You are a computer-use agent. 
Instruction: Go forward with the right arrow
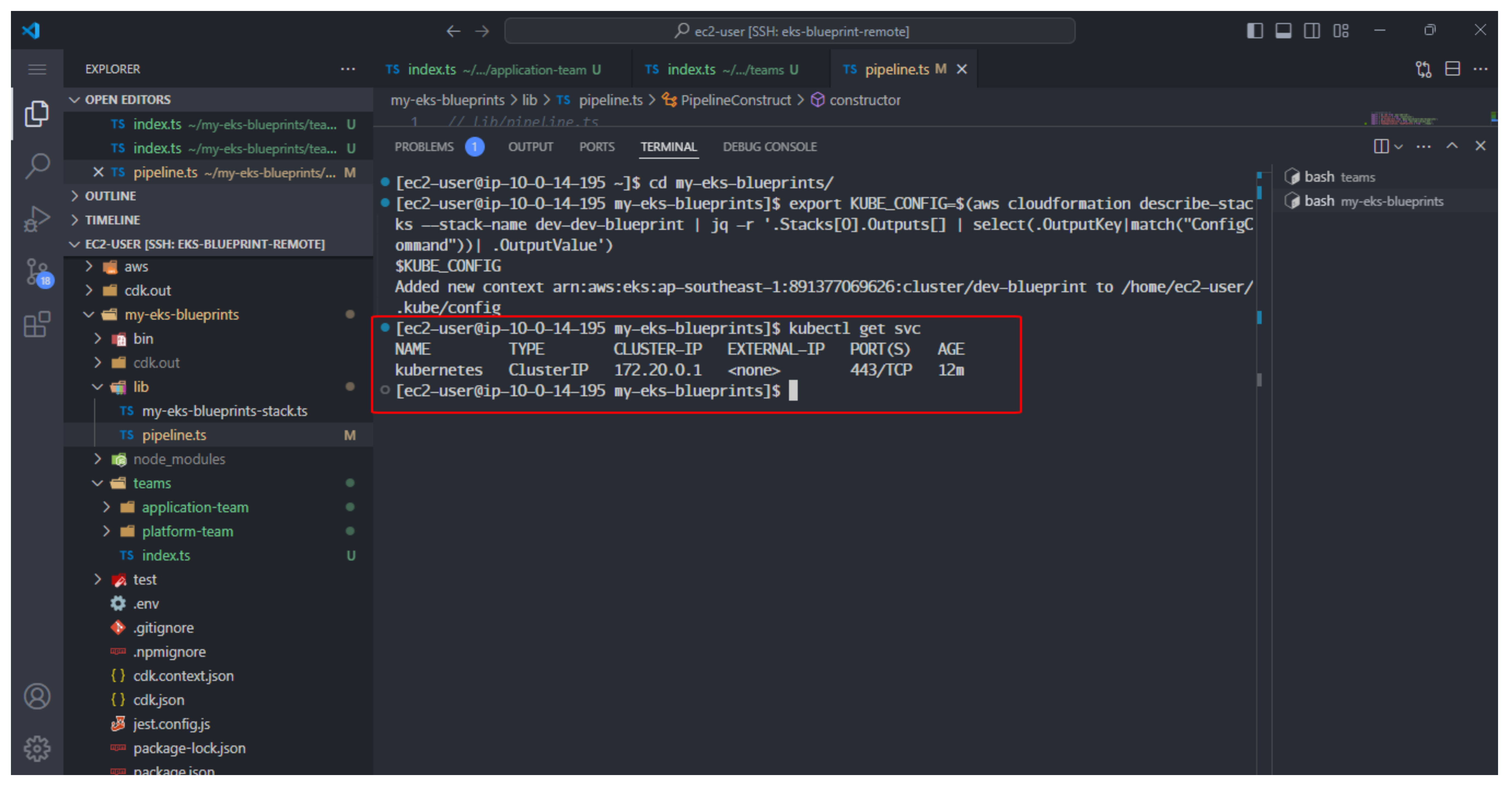(x=482, y=31)
